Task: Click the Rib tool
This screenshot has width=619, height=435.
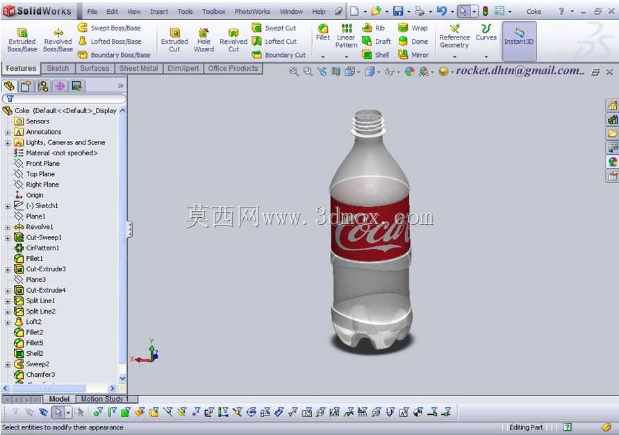Action: pyautogui.click(x=374, y=28)
